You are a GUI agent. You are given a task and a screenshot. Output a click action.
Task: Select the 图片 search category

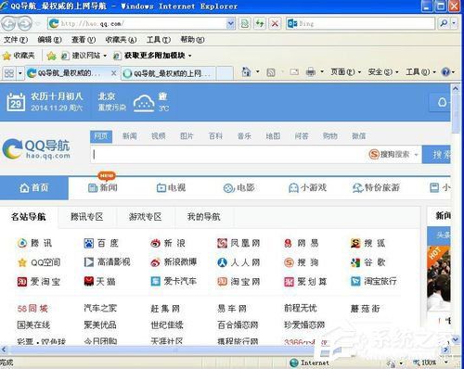click(187, 136)
